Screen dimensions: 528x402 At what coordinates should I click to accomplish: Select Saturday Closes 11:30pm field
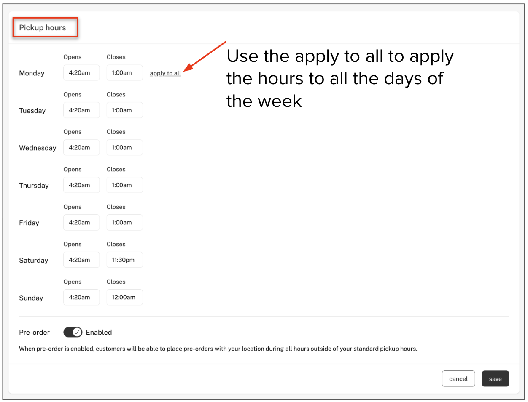pyautogui.click(x=124, y=260)
